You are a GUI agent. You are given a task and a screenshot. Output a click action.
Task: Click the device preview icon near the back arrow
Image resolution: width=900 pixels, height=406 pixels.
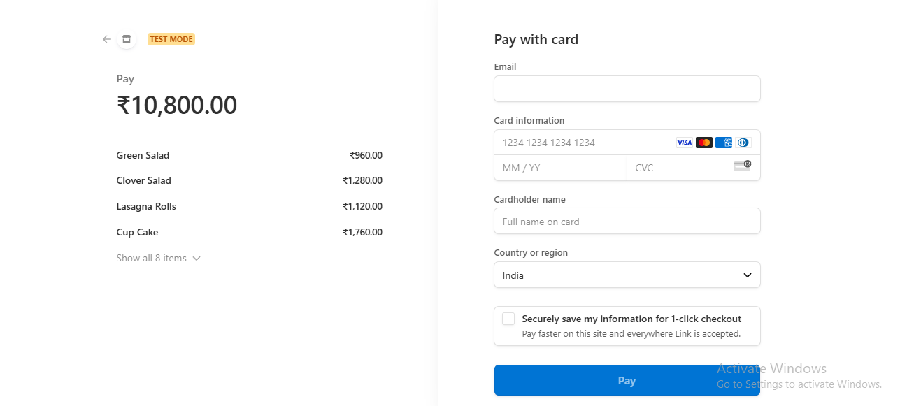point(127,39)
